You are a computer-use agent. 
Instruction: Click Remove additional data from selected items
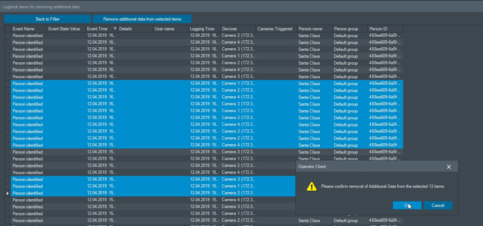point(142,19)
